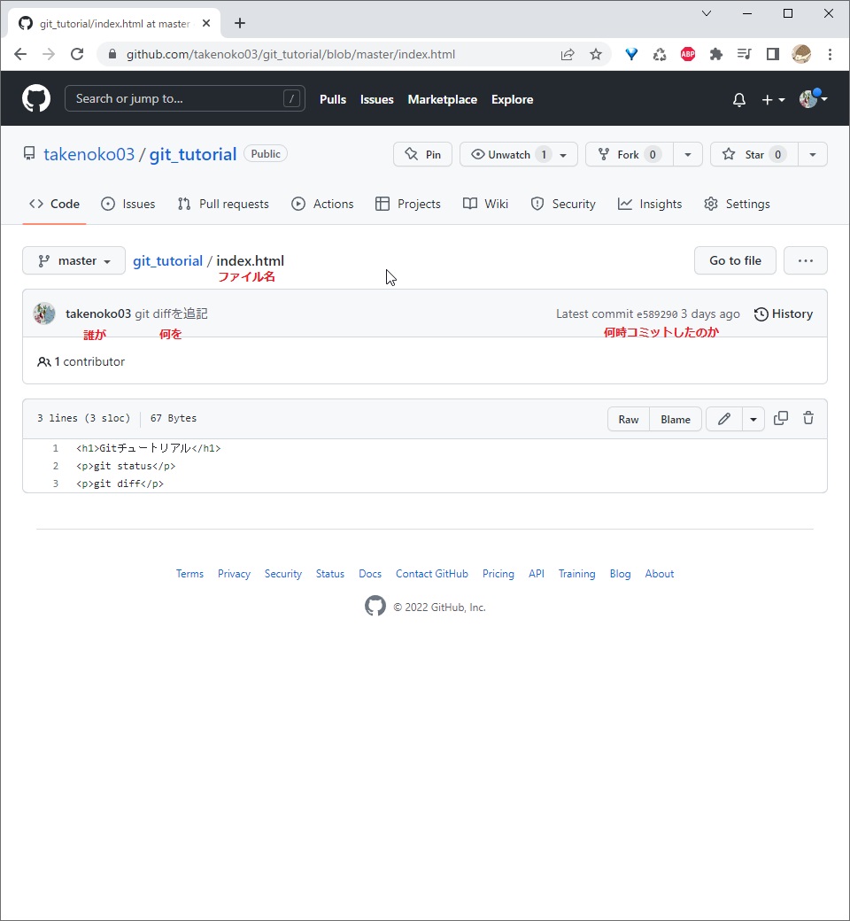
Task: Switch to Code tab
Action: coord(54,204)
